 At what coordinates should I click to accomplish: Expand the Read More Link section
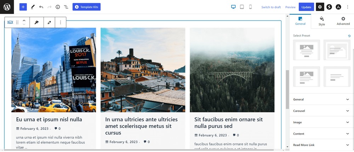tap(321, 145)
